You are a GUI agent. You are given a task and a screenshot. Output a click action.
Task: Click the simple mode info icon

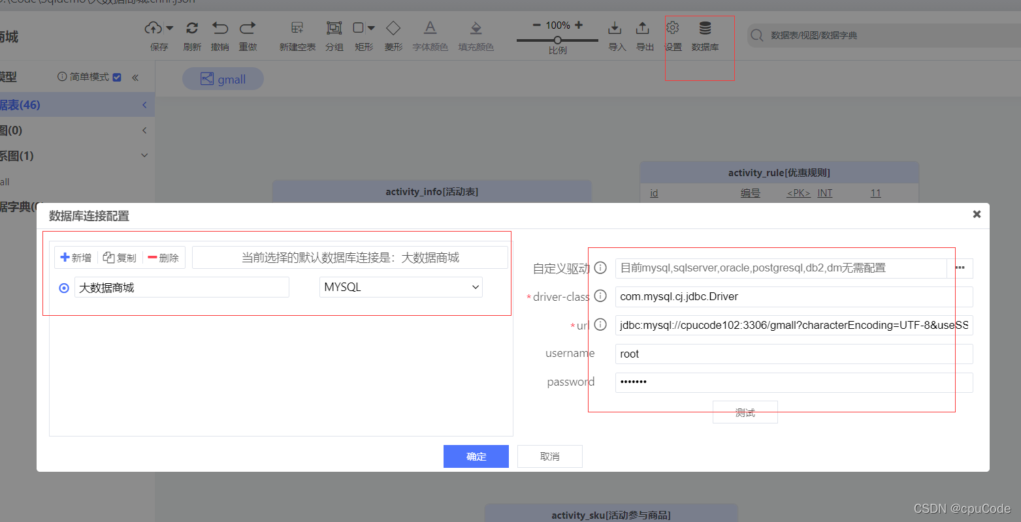coord(62,77)
